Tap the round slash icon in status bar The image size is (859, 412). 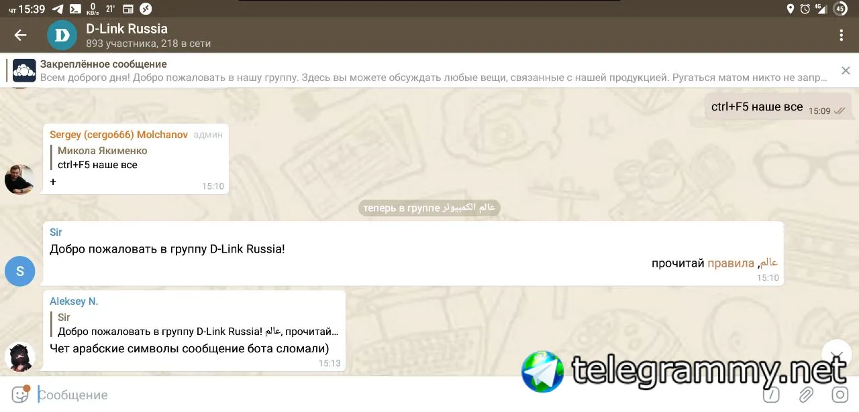[x=146, y=9]
